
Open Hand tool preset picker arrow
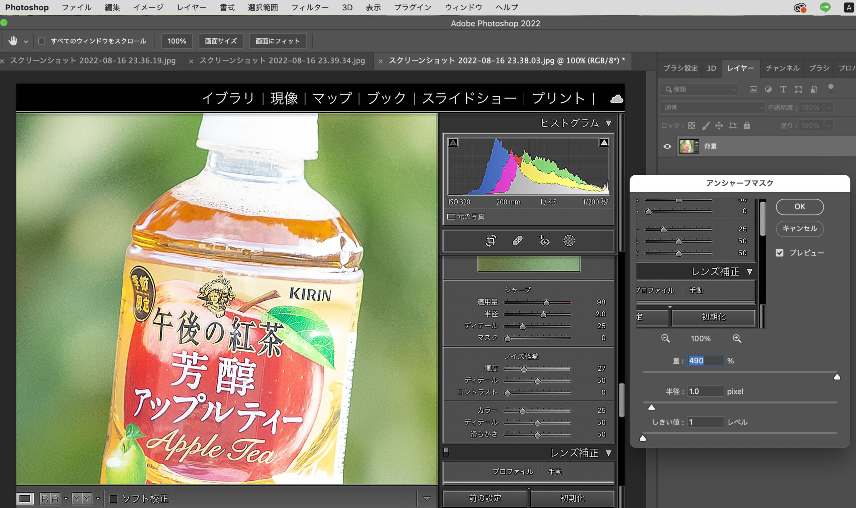[x=26, y=41]
